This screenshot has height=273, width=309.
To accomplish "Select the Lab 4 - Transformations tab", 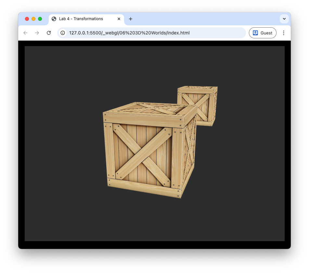I will [81, 19].
